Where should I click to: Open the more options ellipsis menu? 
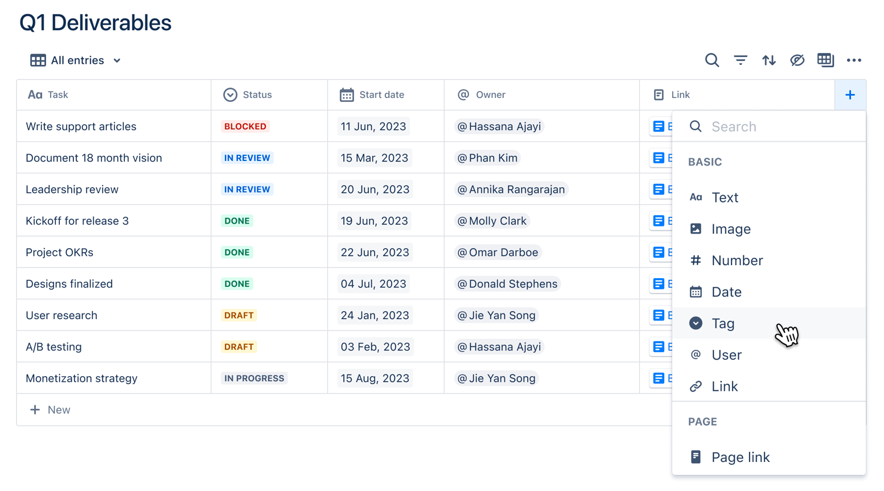854,60
